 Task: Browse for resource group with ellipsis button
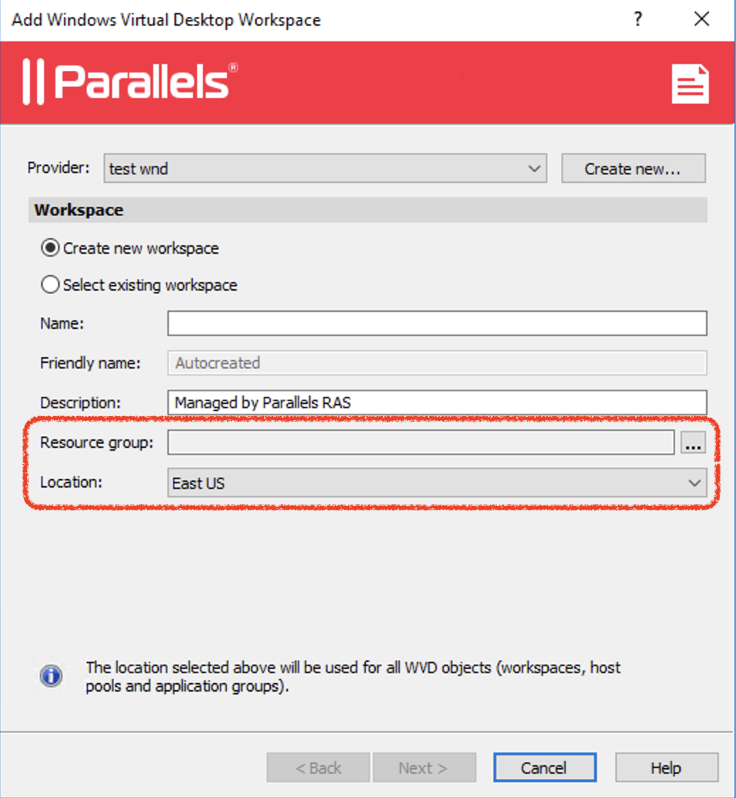click(x=693, y=443)
